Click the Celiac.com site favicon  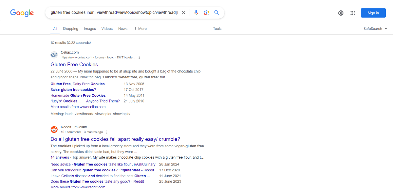pyautogui.click(x=54, y=55)
